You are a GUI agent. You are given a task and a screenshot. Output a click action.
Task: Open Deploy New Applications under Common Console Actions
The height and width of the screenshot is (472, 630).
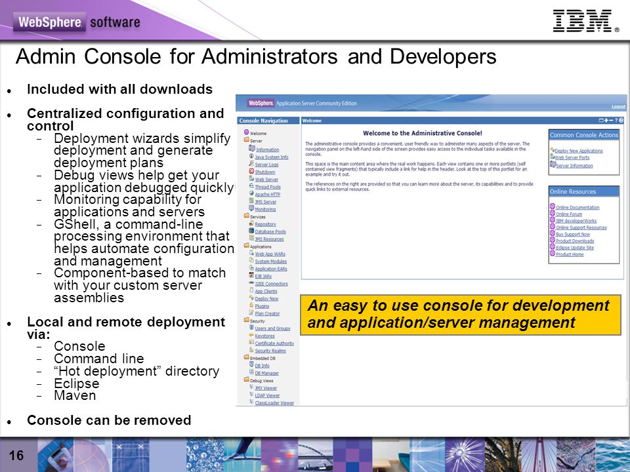579,151
